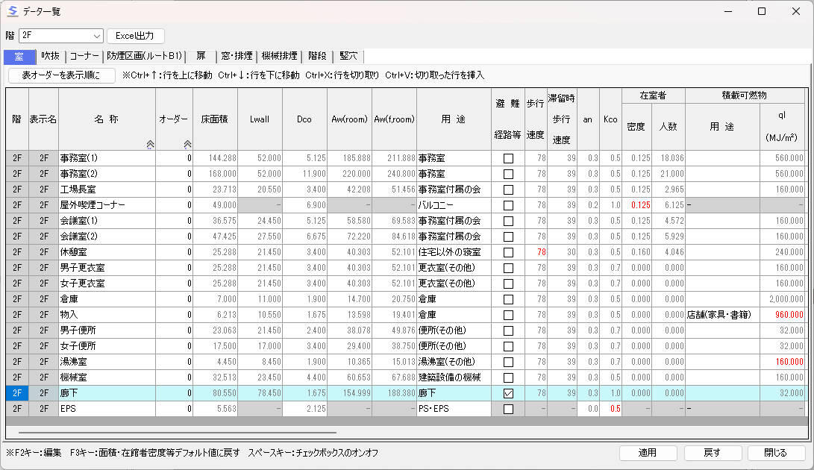Click the 用途 cell 住宅以外の寝室
814x470 pixels.
[x=454, y=252]
